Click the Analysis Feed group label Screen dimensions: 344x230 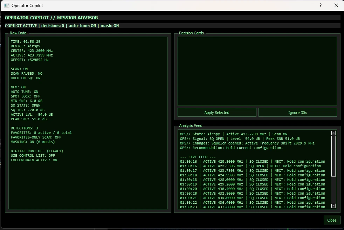click(190, 126)
